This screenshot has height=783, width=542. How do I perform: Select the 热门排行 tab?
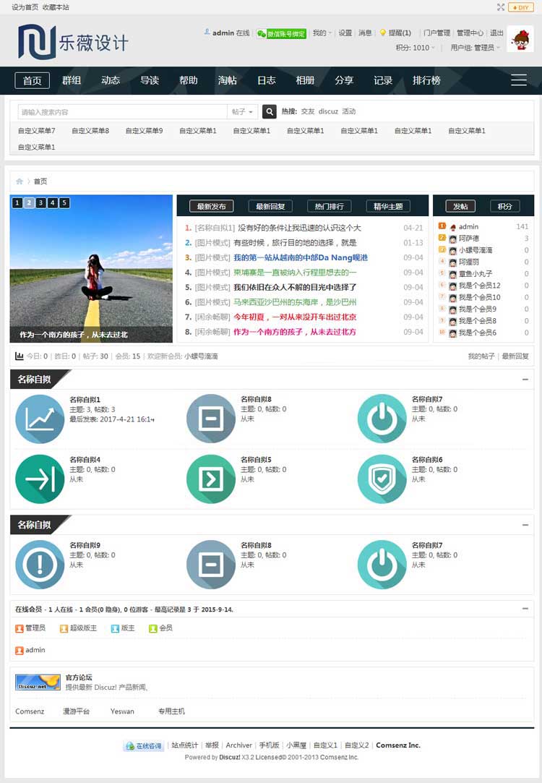point(329,206)
